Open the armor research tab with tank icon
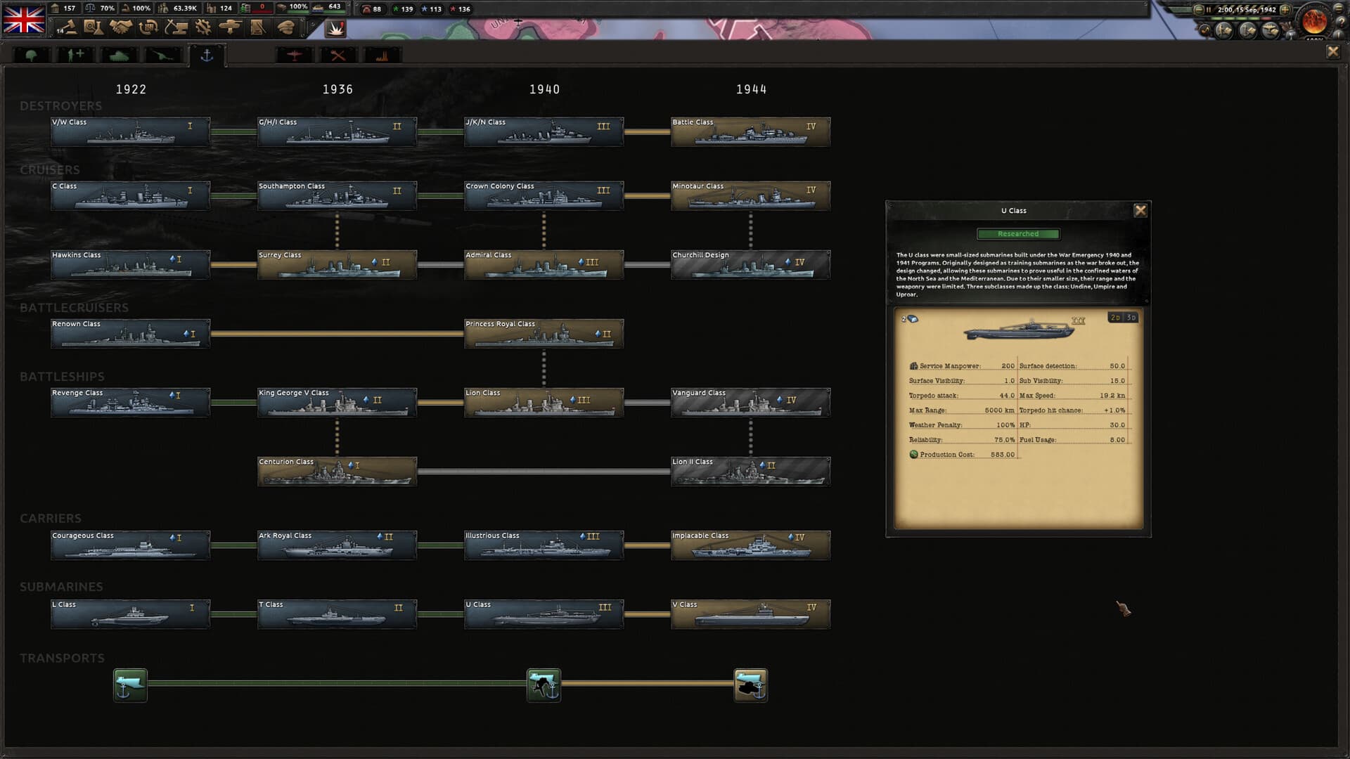Viewport: 1350px width, 759px height. pyautogui.click(x=117, y=55)
